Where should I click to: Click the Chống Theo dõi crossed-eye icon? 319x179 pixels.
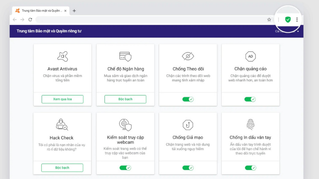[188, 56]
